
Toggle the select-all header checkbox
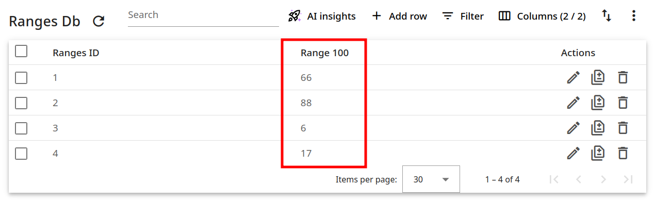click(21, 52)
